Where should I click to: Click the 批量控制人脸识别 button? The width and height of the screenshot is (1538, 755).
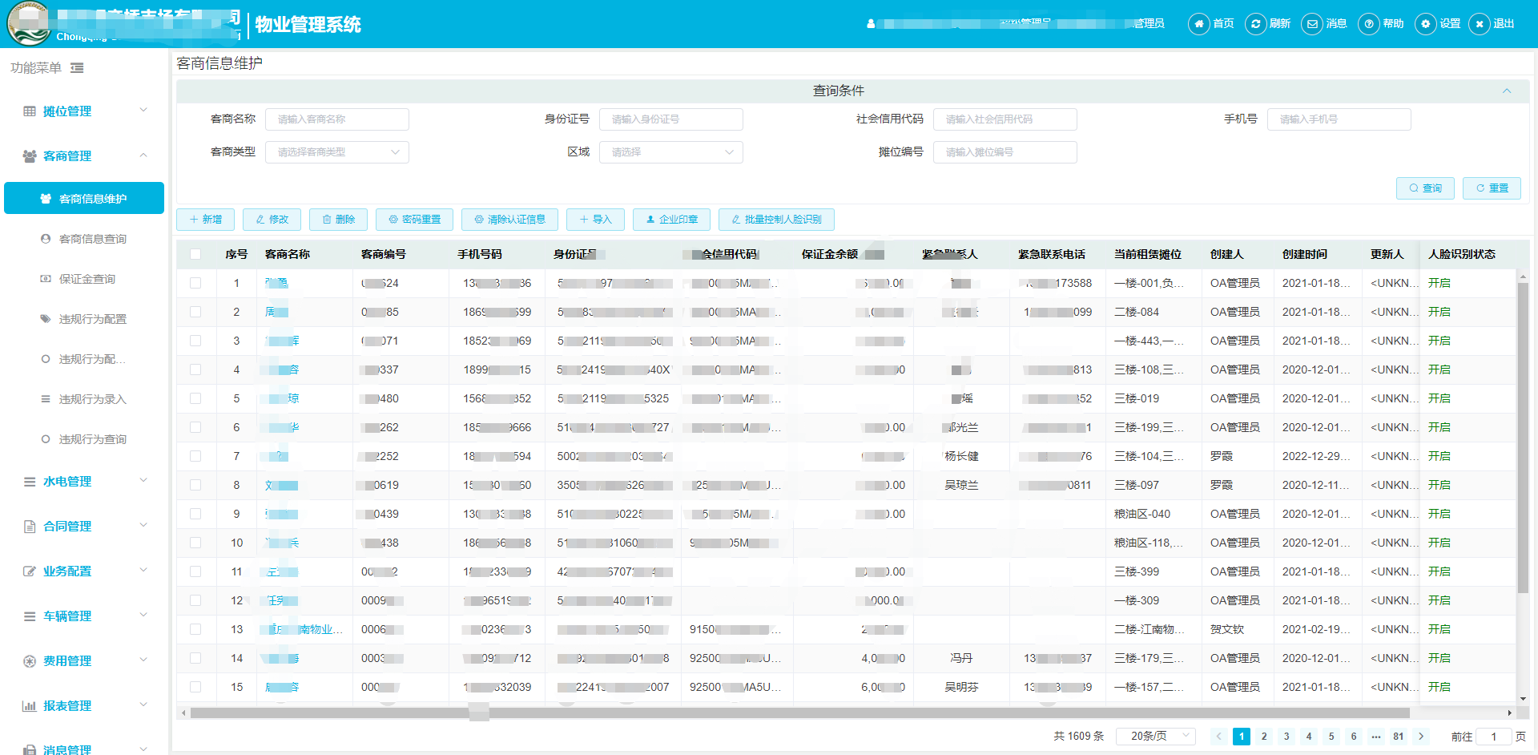pyautogui.click(x=776, y=220)
